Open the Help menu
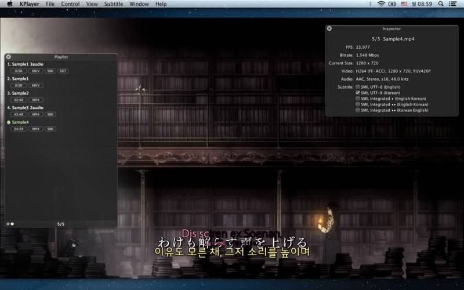 [x=161, y=4]
